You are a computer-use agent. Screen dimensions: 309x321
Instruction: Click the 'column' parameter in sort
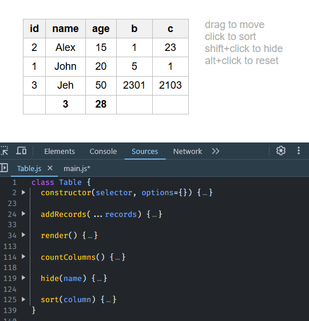(x=77, y=300)
